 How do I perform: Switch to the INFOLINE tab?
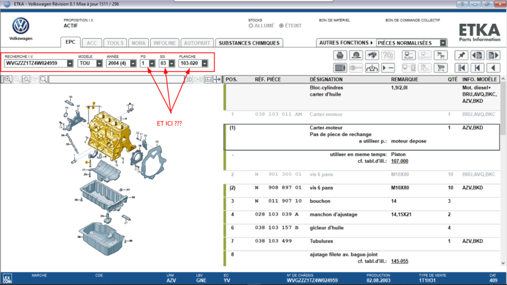click(x=164, y=43)
